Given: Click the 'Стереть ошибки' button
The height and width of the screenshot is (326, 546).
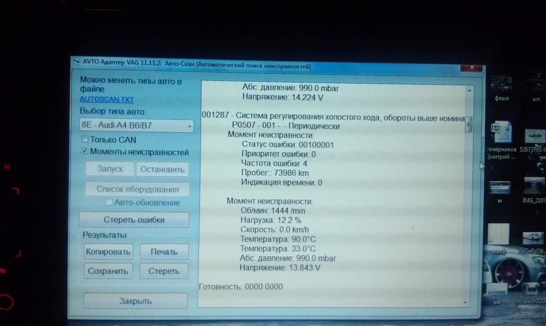Looking at the screenshot, I should click(x=134, y=219).
